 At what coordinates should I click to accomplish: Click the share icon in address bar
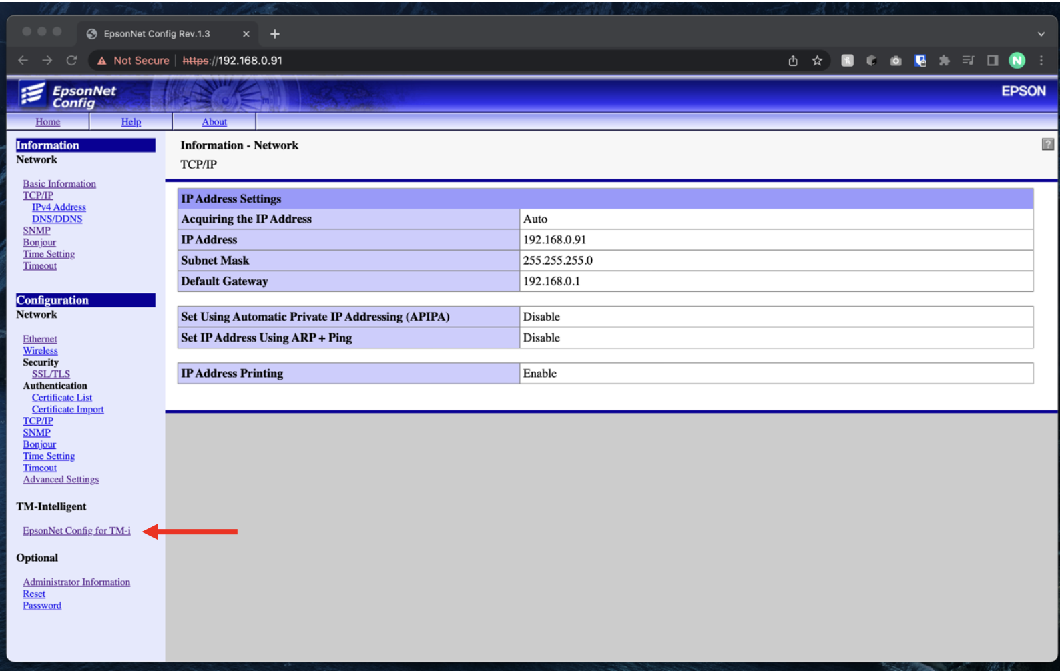pyautogui.click(x=793, y=61)
